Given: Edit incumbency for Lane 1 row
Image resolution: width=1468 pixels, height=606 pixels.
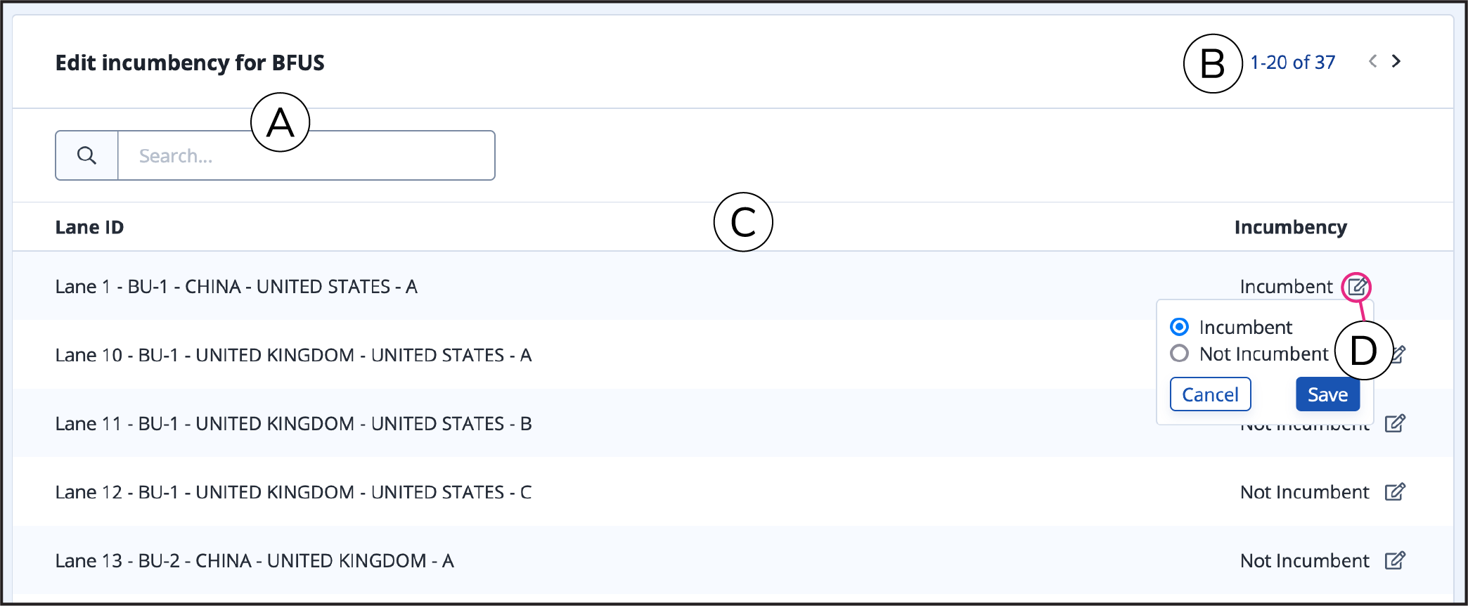Looking at the screenshot, I should point(1356,287).
